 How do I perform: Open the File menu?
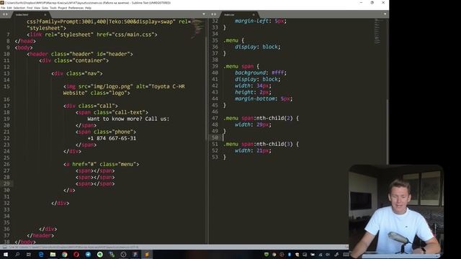(x=3, y=8)
